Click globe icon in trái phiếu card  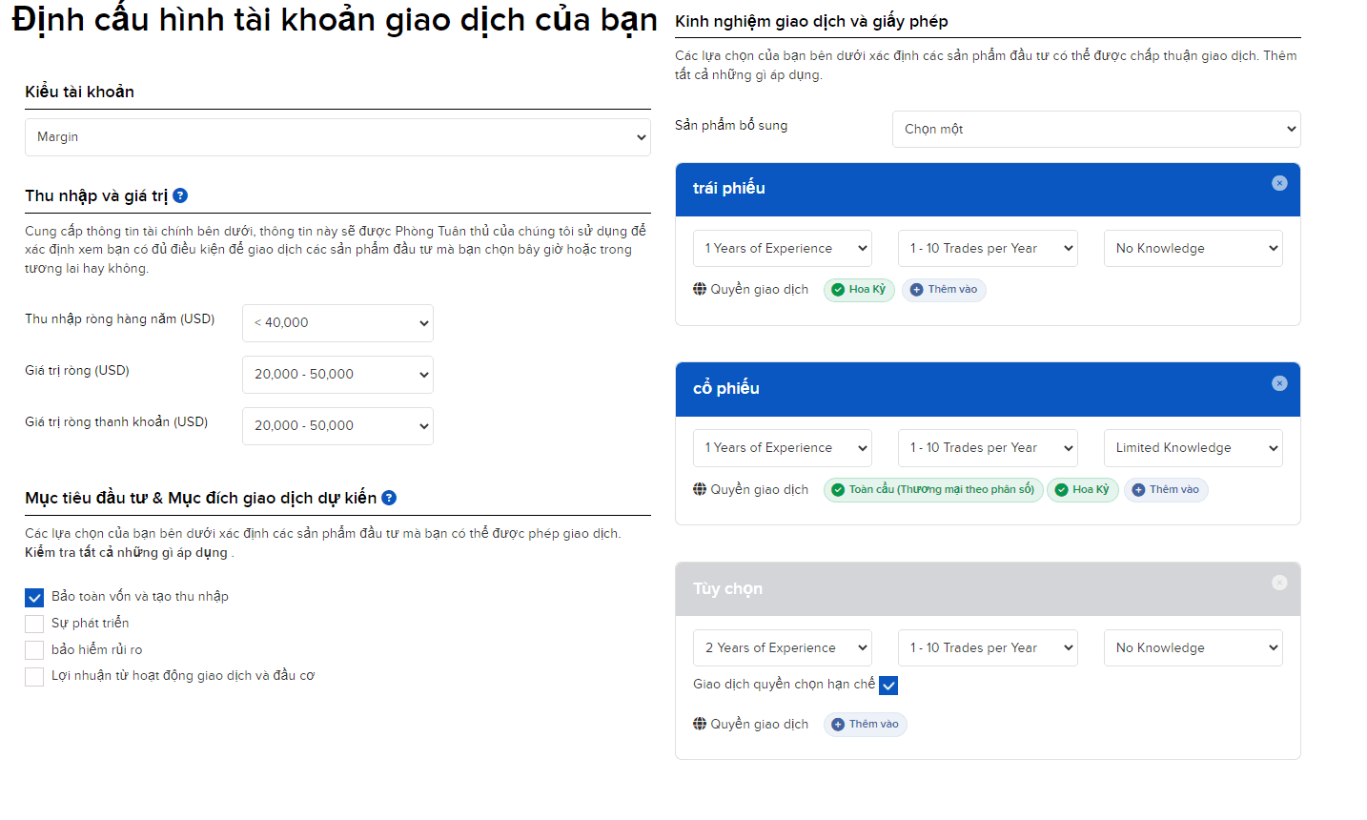[700, 289]
